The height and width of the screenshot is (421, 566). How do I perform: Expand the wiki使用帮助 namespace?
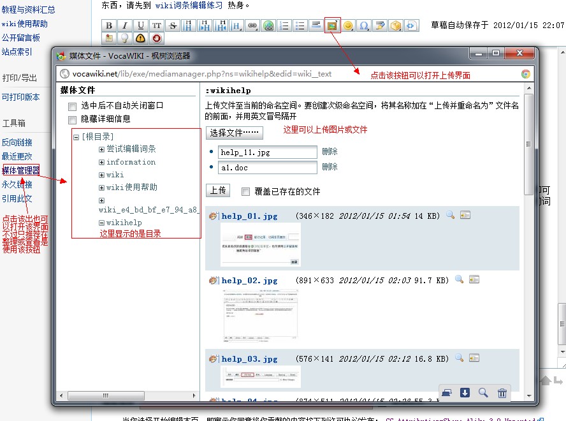pos(102,188)
